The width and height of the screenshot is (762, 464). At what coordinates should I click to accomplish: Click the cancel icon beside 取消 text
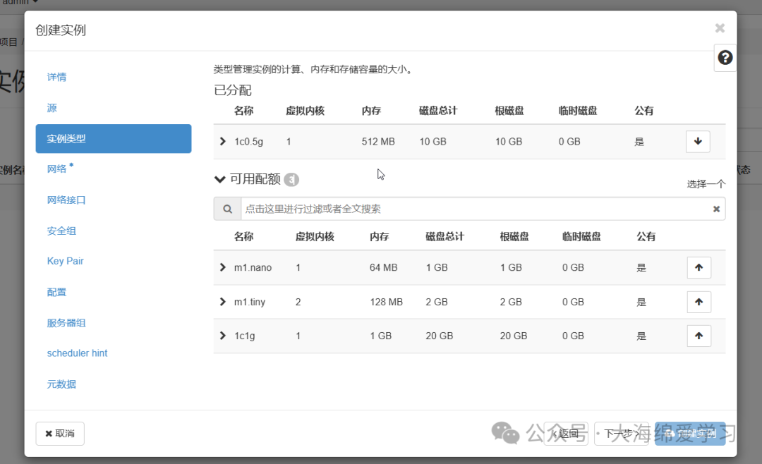(49, 434)
